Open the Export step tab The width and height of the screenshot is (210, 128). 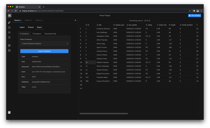point(39,27)
